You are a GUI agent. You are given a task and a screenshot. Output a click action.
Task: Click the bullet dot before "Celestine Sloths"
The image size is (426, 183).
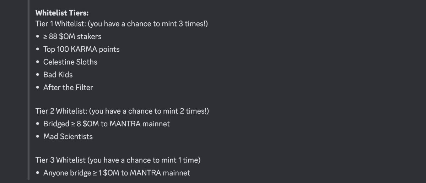point(38,62)
